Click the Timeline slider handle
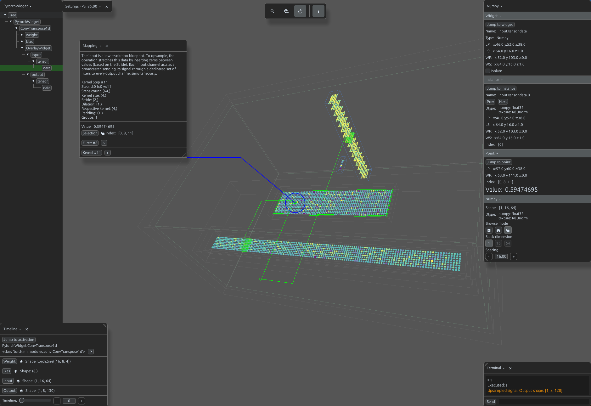591x406 pixels. [x=22, y=400]
